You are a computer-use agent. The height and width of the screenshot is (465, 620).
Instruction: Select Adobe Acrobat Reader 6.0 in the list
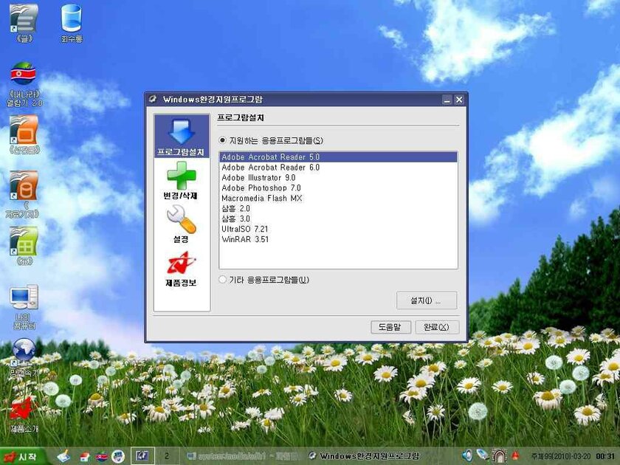[x=339, y=168]
